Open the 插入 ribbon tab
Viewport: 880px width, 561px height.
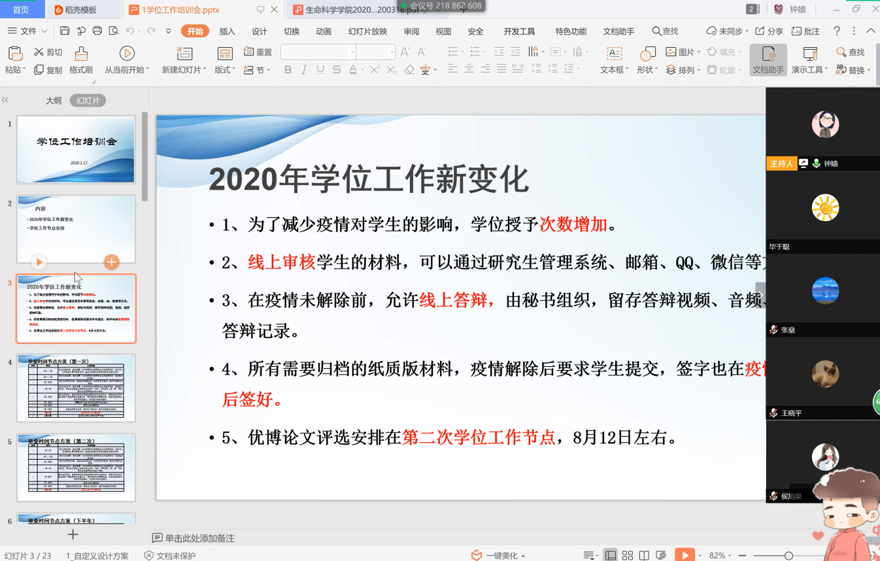pos(227,31)
